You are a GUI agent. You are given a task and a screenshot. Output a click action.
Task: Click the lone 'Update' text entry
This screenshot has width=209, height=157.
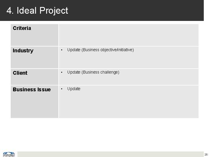tap(74, 89)
